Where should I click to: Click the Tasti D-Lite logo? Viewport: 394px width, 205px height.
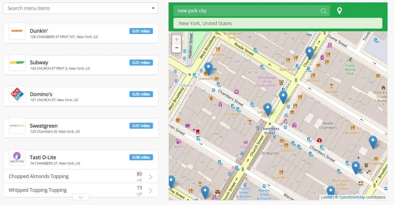(x=17, y=158)
